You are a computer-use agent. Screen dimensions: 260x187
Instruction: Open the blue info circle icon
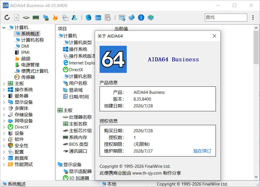[x=141, y=18]
